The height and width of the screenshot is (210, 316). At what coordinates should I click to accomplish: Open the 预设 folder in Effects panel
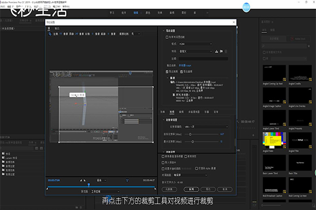[x=6, y=154]
